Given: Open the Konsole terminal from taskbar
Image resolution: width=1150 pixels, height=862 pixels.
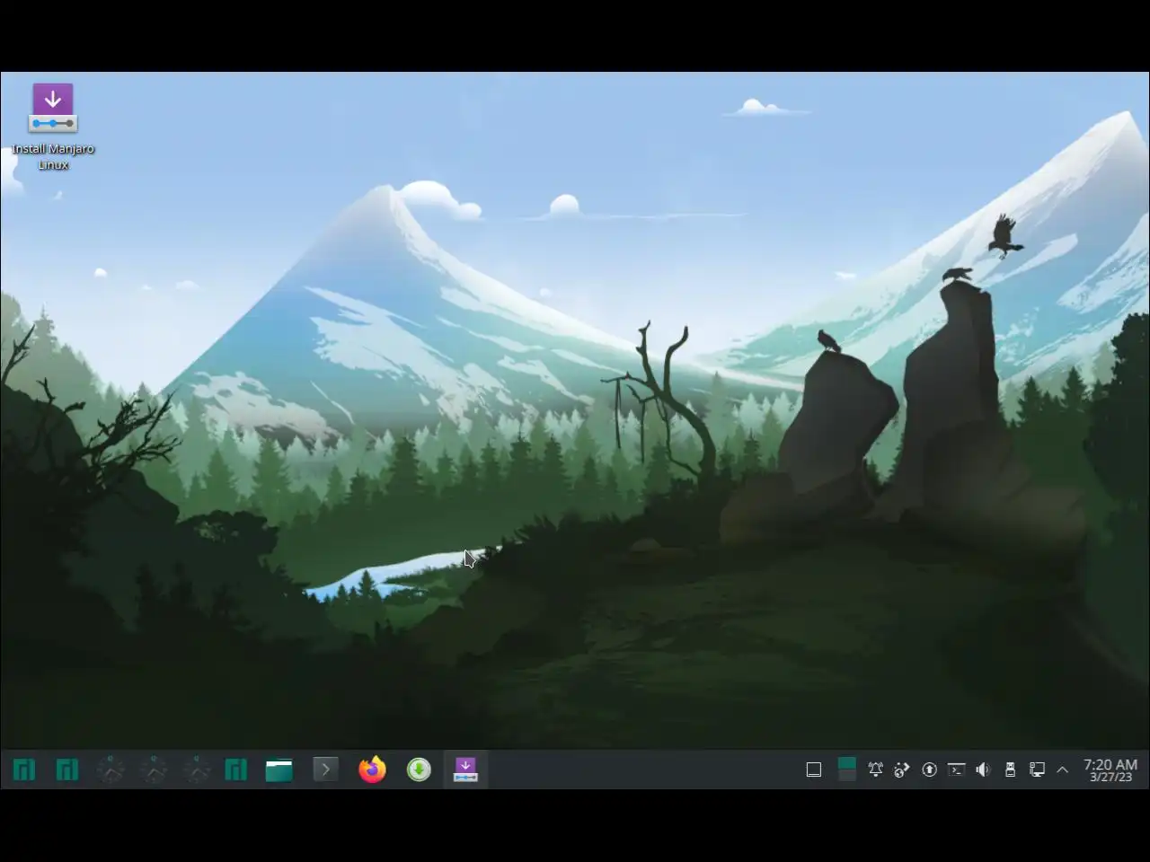Looking at the screenshot, I should click(x=325, y=770).
